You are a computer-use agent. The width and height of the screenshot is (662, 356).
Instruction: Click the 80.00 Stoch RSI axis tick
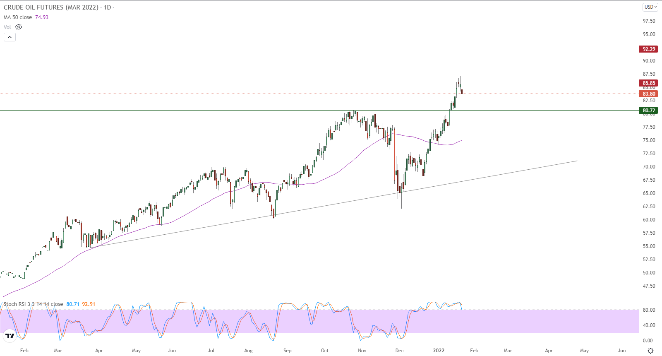pos(649,310)
